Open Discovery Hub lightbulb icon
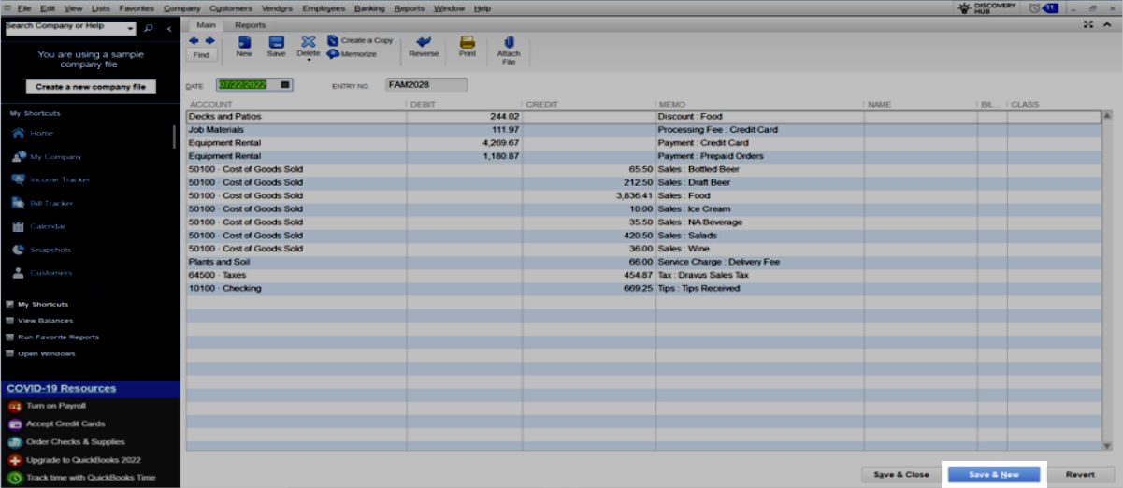The height and width of the screenshot is (488, 1123). click(964, 8)
